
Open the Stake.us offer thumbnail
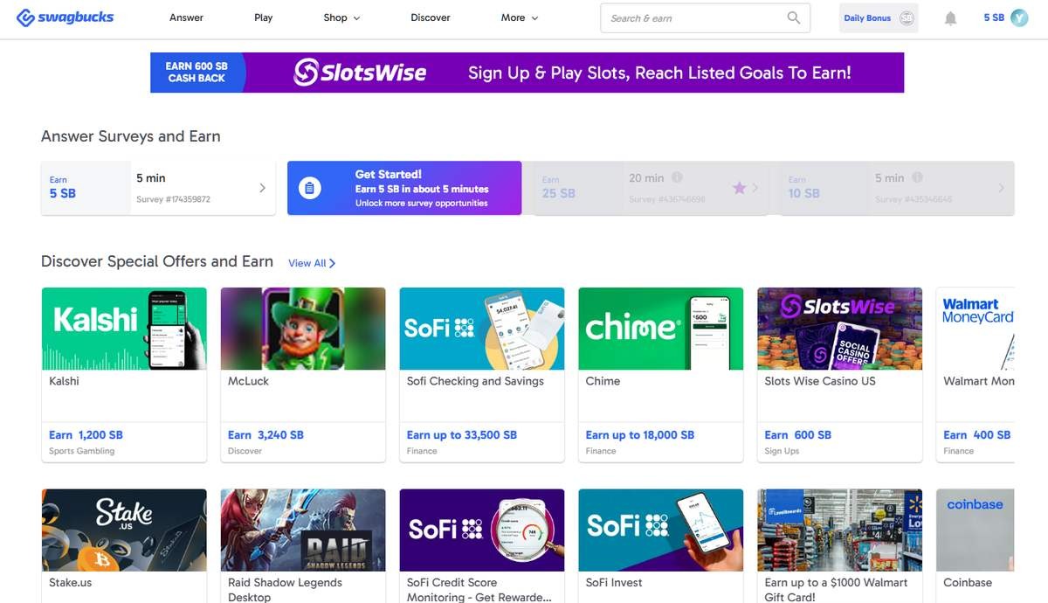[x=124, y=530]
